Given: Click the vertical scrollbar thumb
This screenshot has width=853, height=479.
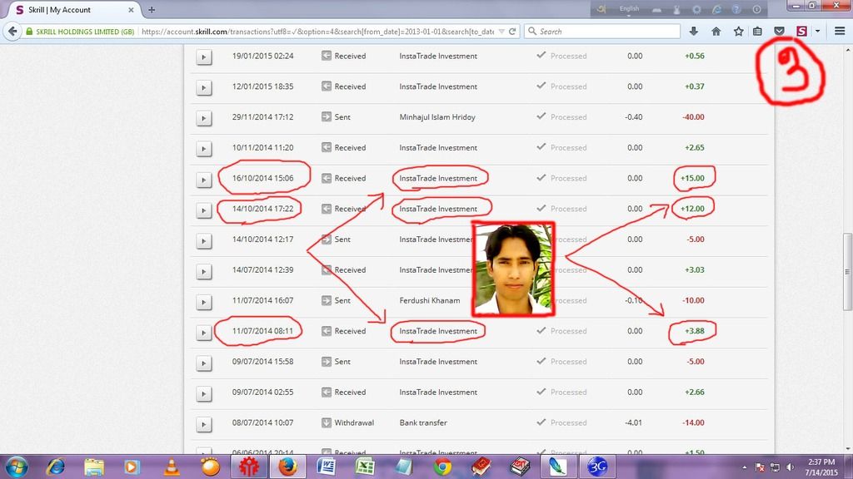Looking at the screenshot, I should [847, 270].
